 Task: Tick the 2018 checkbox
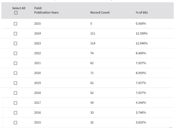click(x=16, y=93)
